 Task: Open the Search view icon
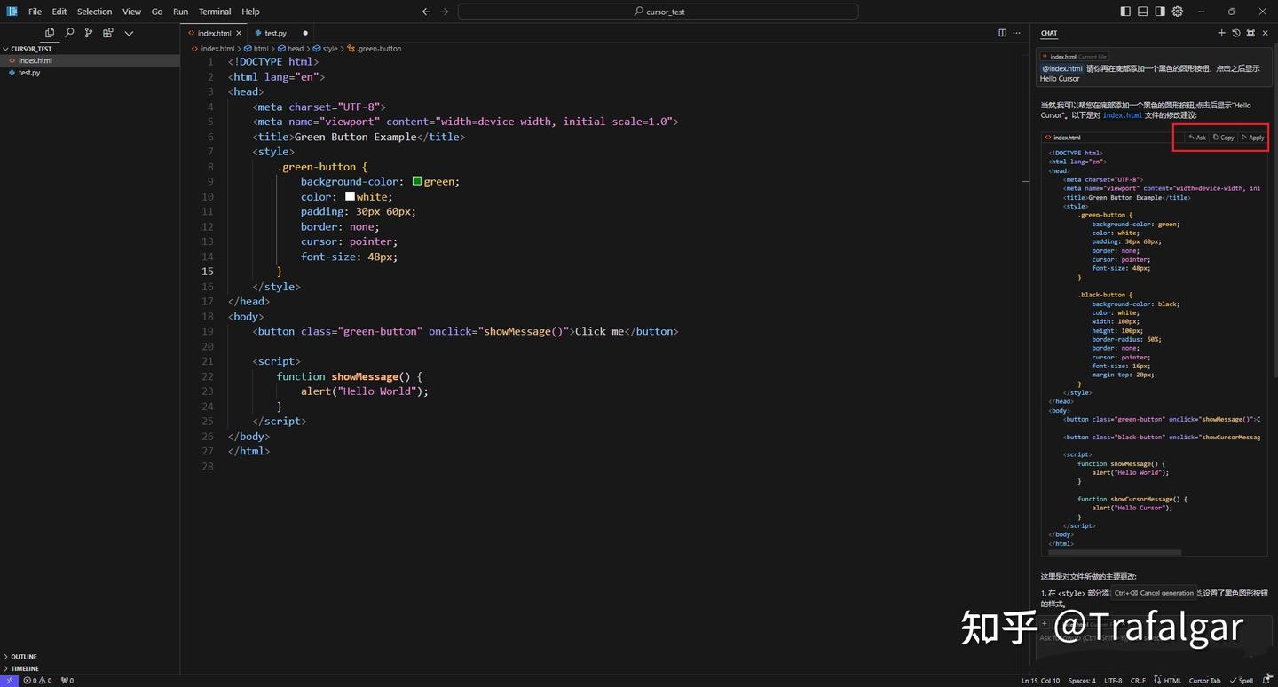[69, 33]
